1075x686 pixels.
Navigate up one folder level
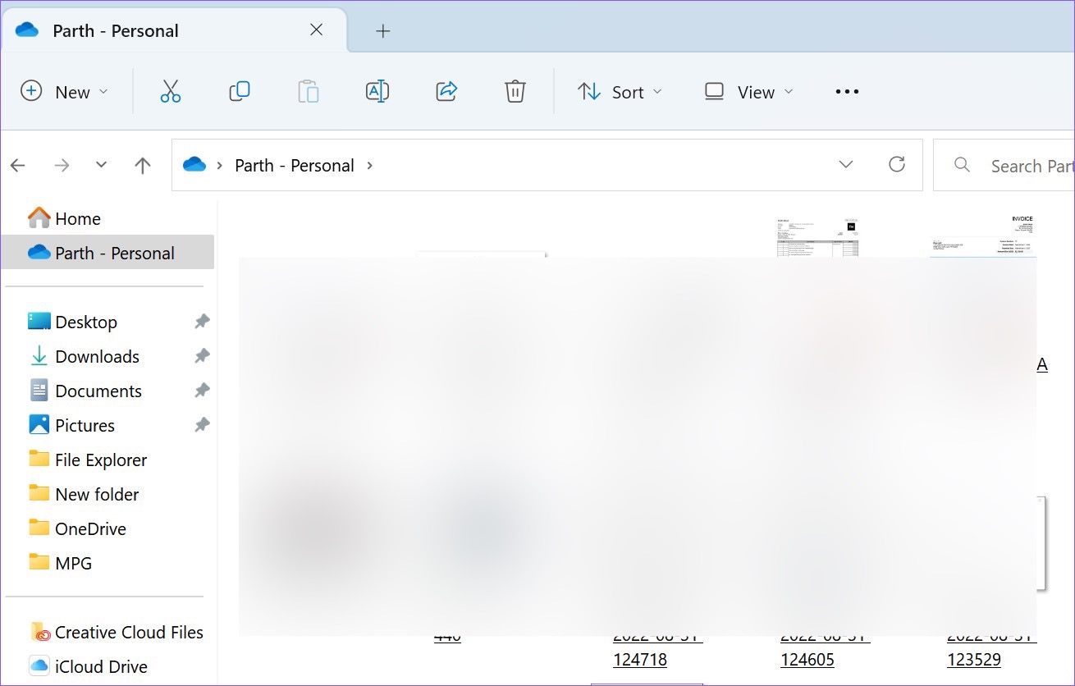pos(141,165)
